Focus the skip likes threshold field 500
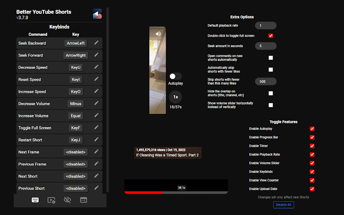Viewport: 344px width, 215px height. tap(266, 81)
